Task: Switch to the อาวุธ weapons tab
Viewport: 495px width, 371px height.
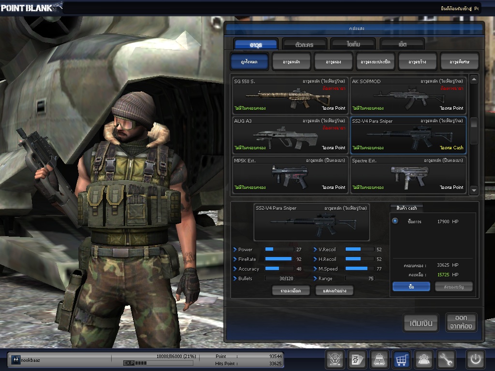Action: [x=256, y=44]
